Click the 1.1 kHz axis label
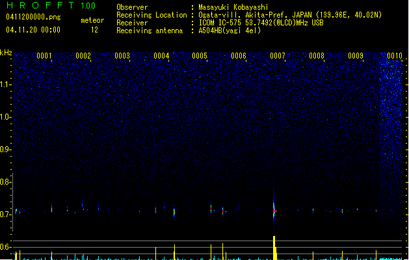Image resolution: width=409 pixels, height=260 pixels. (5, 84)
